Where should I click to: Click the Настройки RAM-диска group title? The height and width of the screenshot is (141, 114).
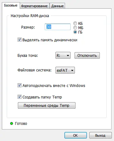[x=30, y=16]
